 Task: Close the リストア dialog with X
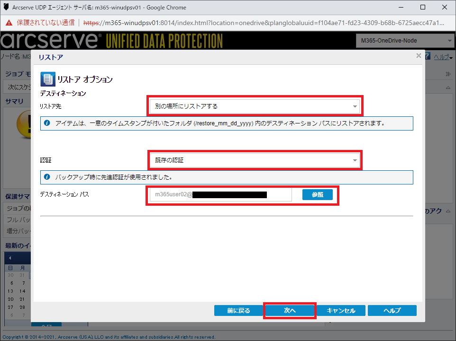[419, 55]
